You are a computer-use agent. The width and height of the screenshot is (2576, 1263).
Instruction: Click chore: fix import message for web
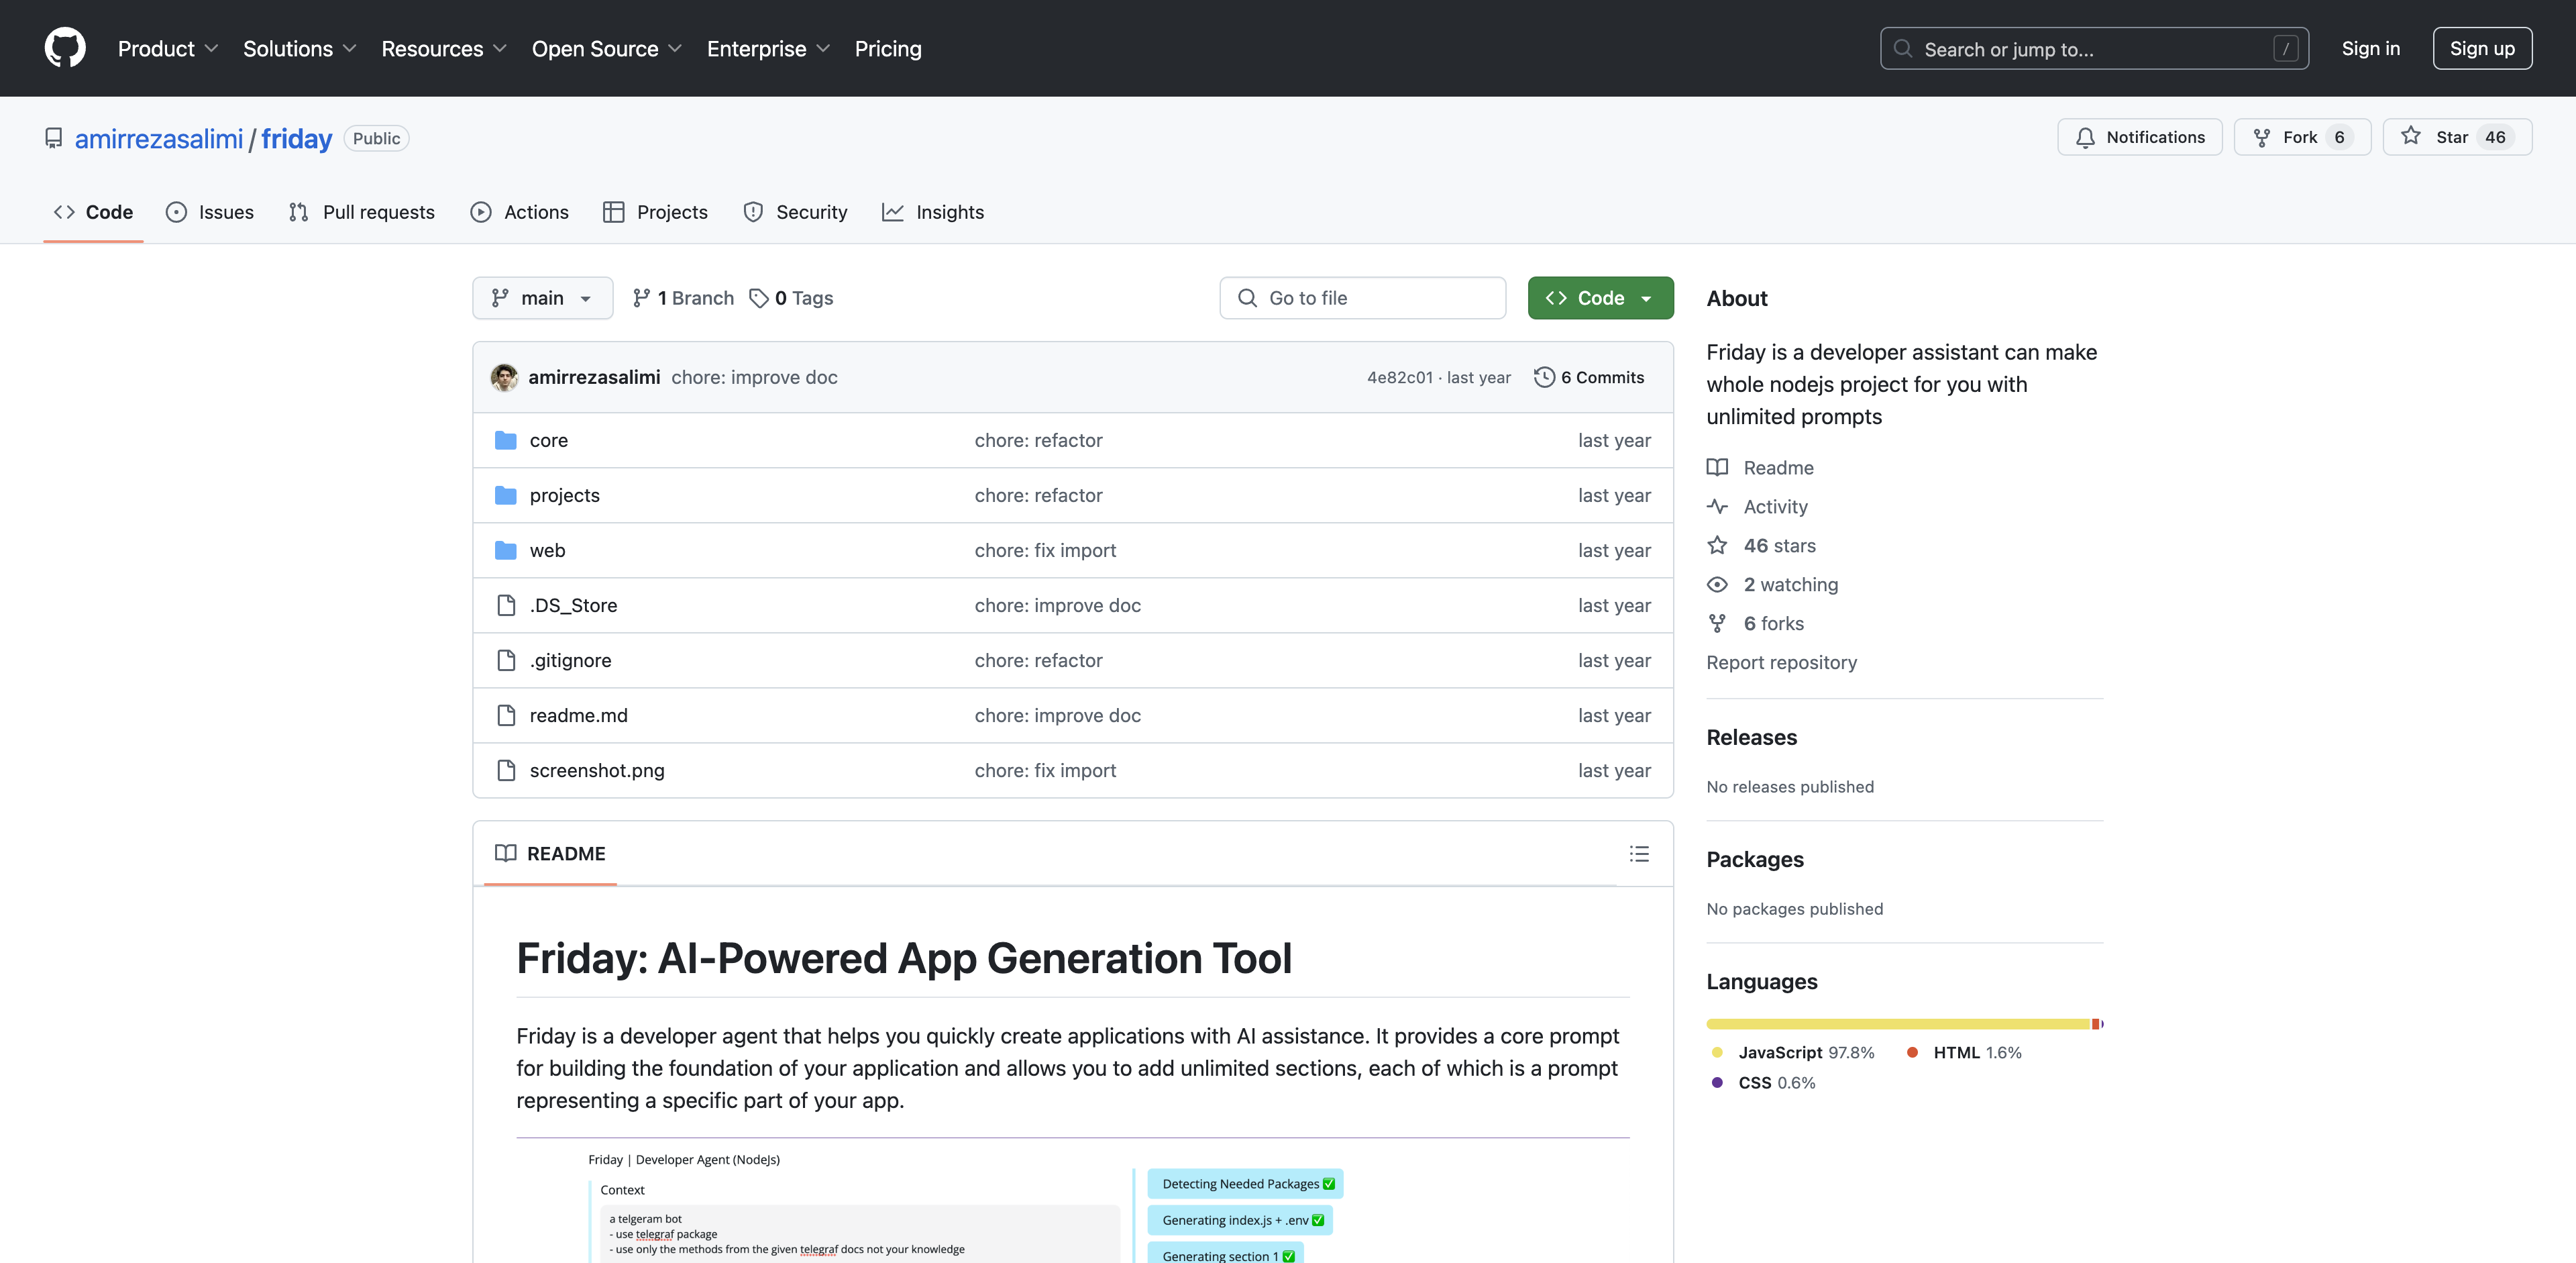pos(1045,550)
